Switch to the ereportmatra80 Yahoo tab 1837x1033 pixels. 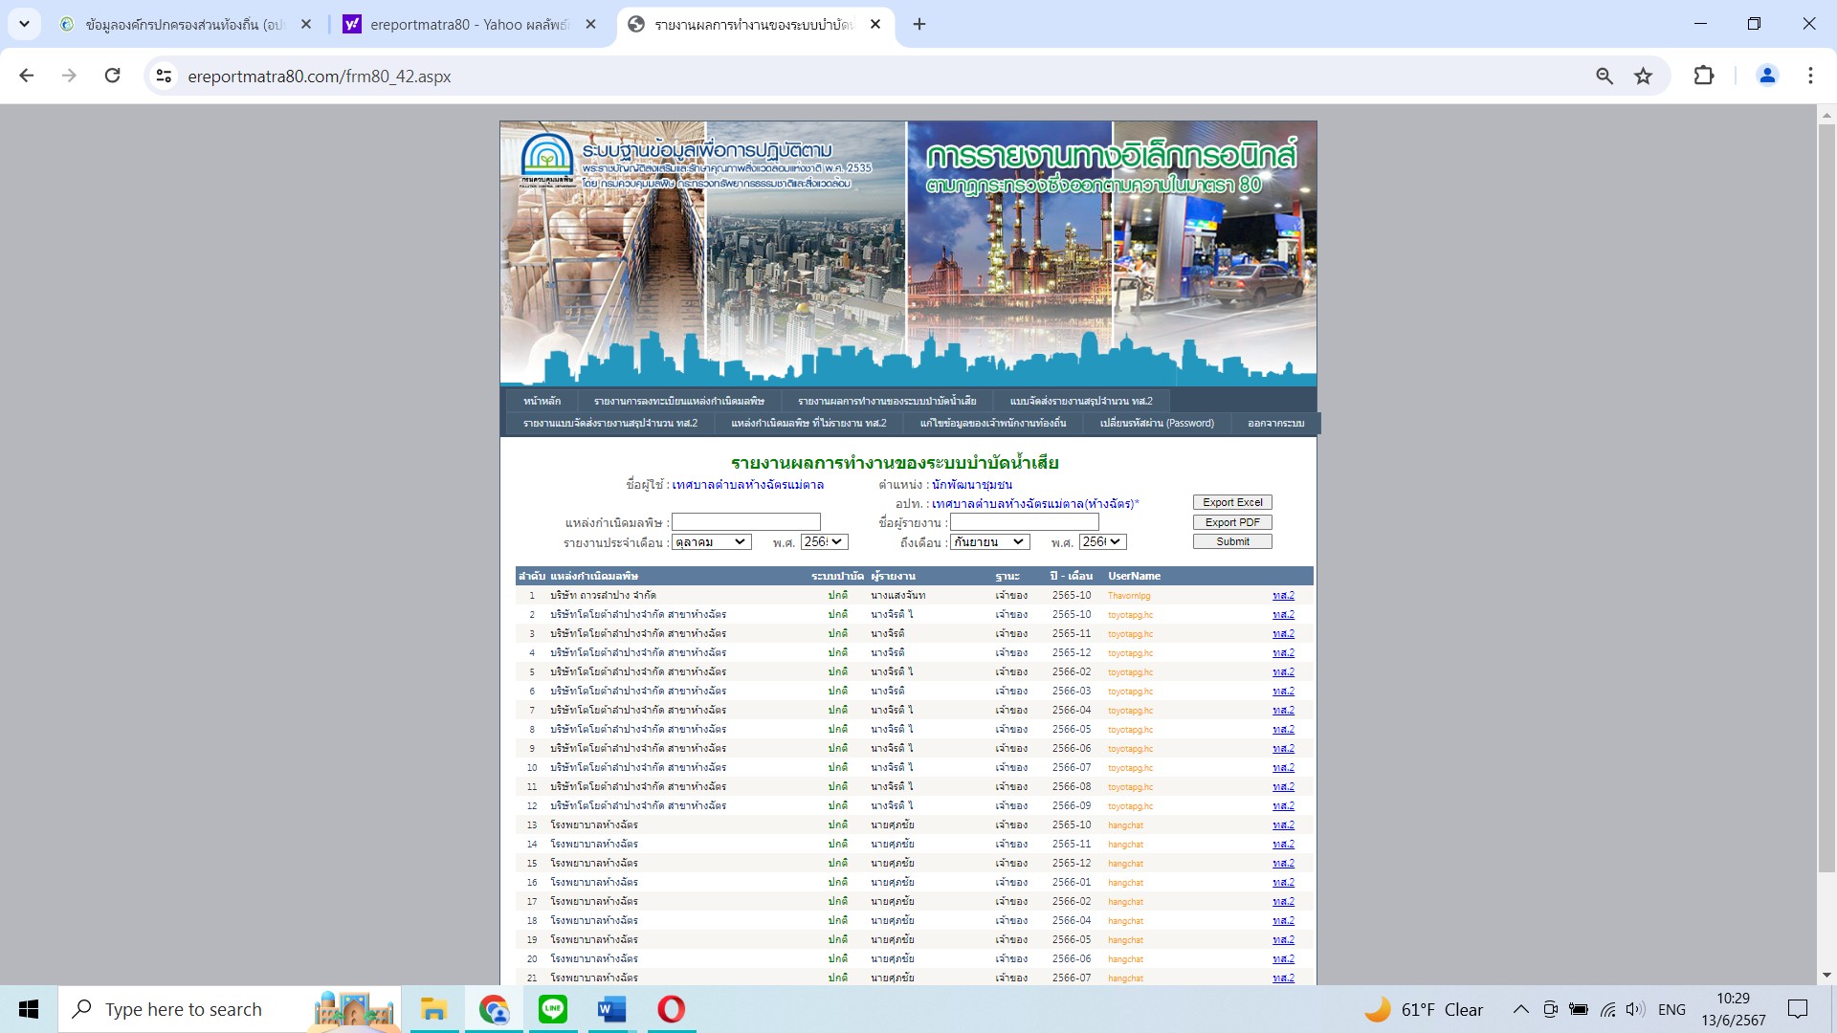coord(469,24)
